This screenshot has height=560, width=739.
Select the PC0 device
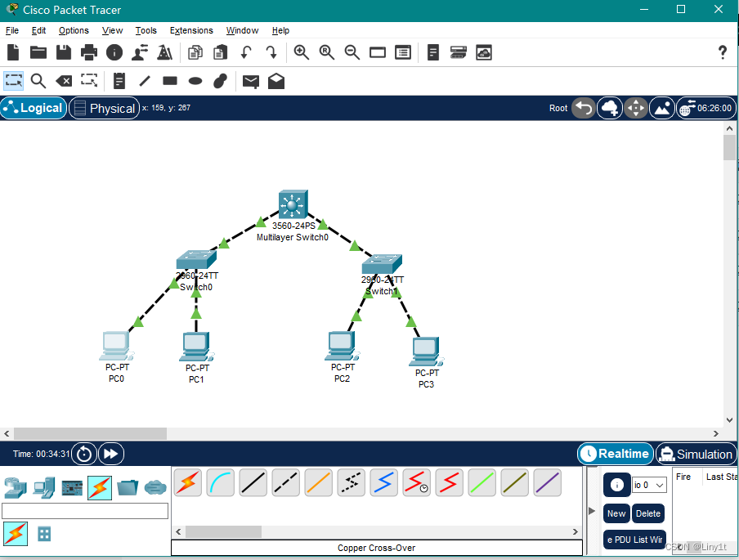coord(116,347)
